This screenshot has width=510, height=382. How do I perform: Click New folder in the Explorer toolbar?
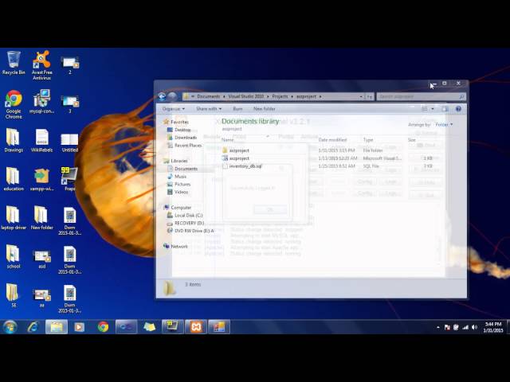click(x=265, y=109)
